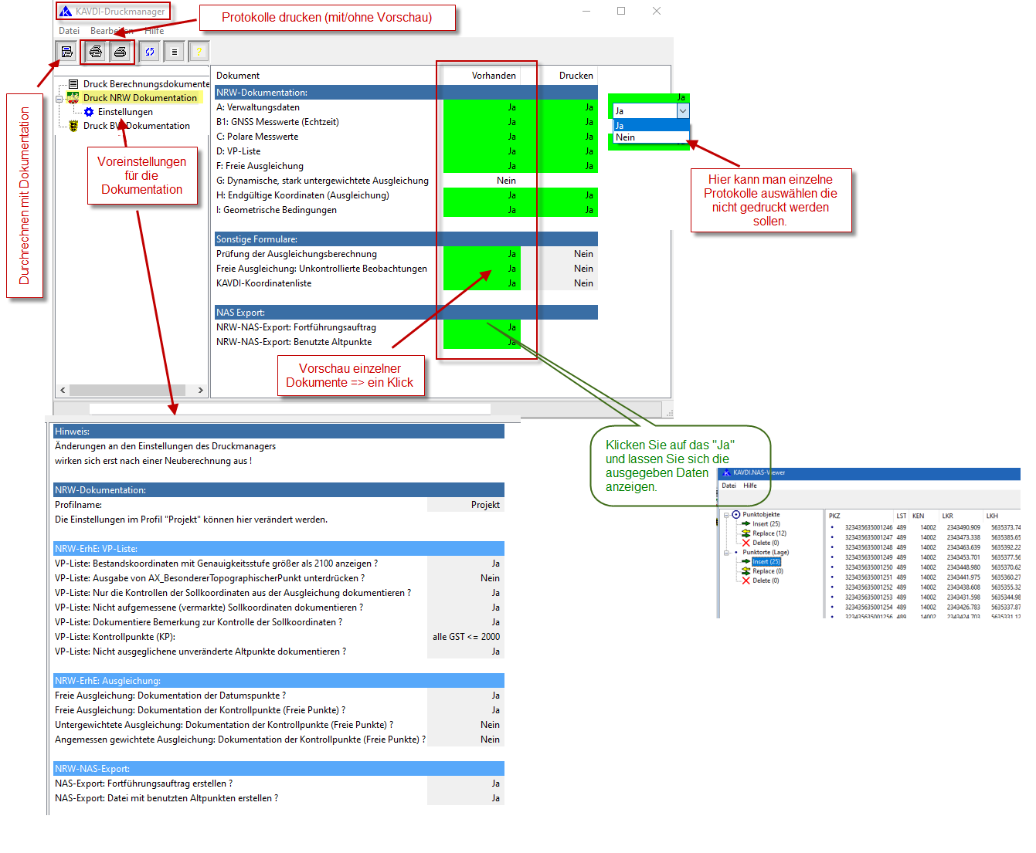Click the list lines toolbar icon
Viewport: 1036px width, 853px height.
(175, 52)
